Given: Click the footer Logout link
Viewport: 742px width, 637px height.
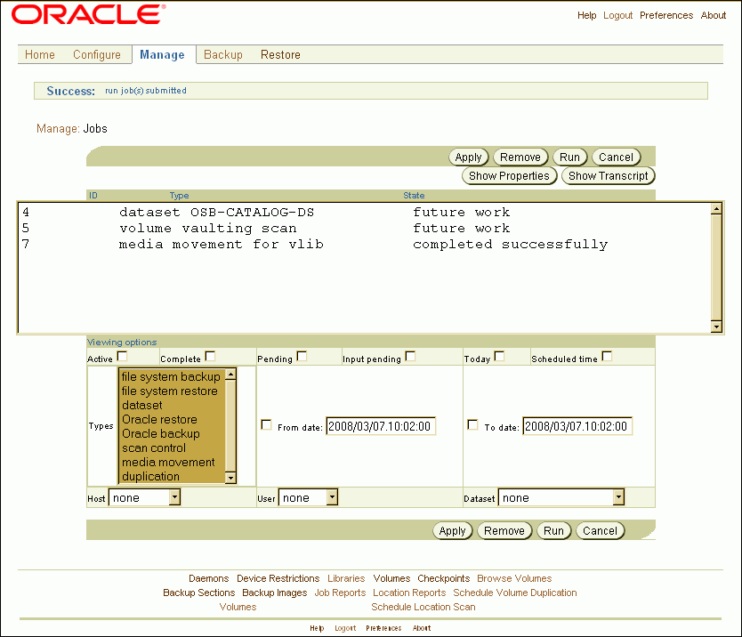Looking at the screenshot, I should click(x=345, y=628).
